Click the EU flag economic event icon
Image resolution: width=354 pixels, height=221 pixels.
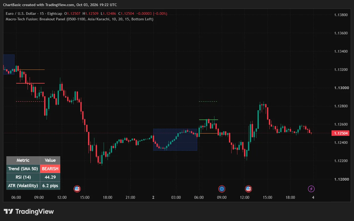222,189
